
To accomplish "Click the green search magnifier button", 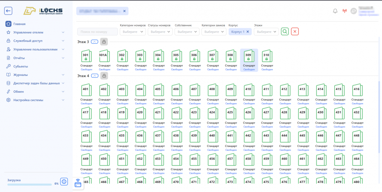I will pos(285,32).
